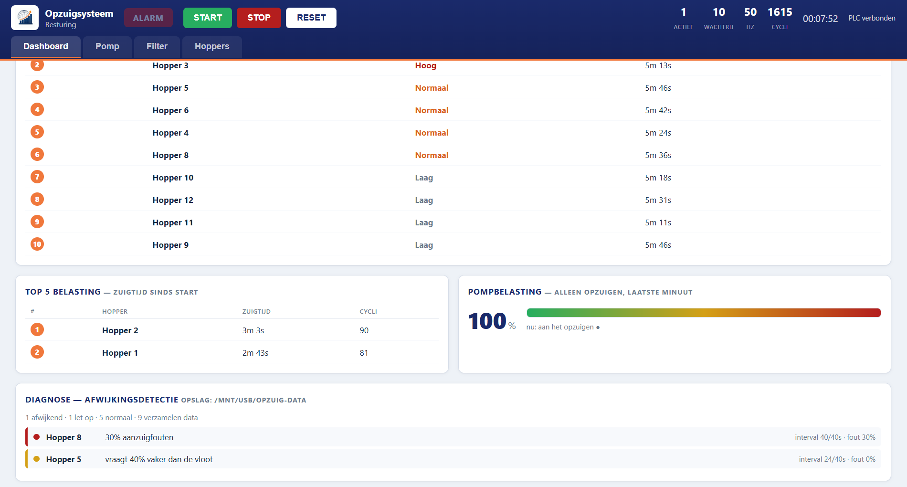The height and width of the screenshot is (487, 907).
Task: Select Hopper 11 queue row name
Action: click(173, 222)
